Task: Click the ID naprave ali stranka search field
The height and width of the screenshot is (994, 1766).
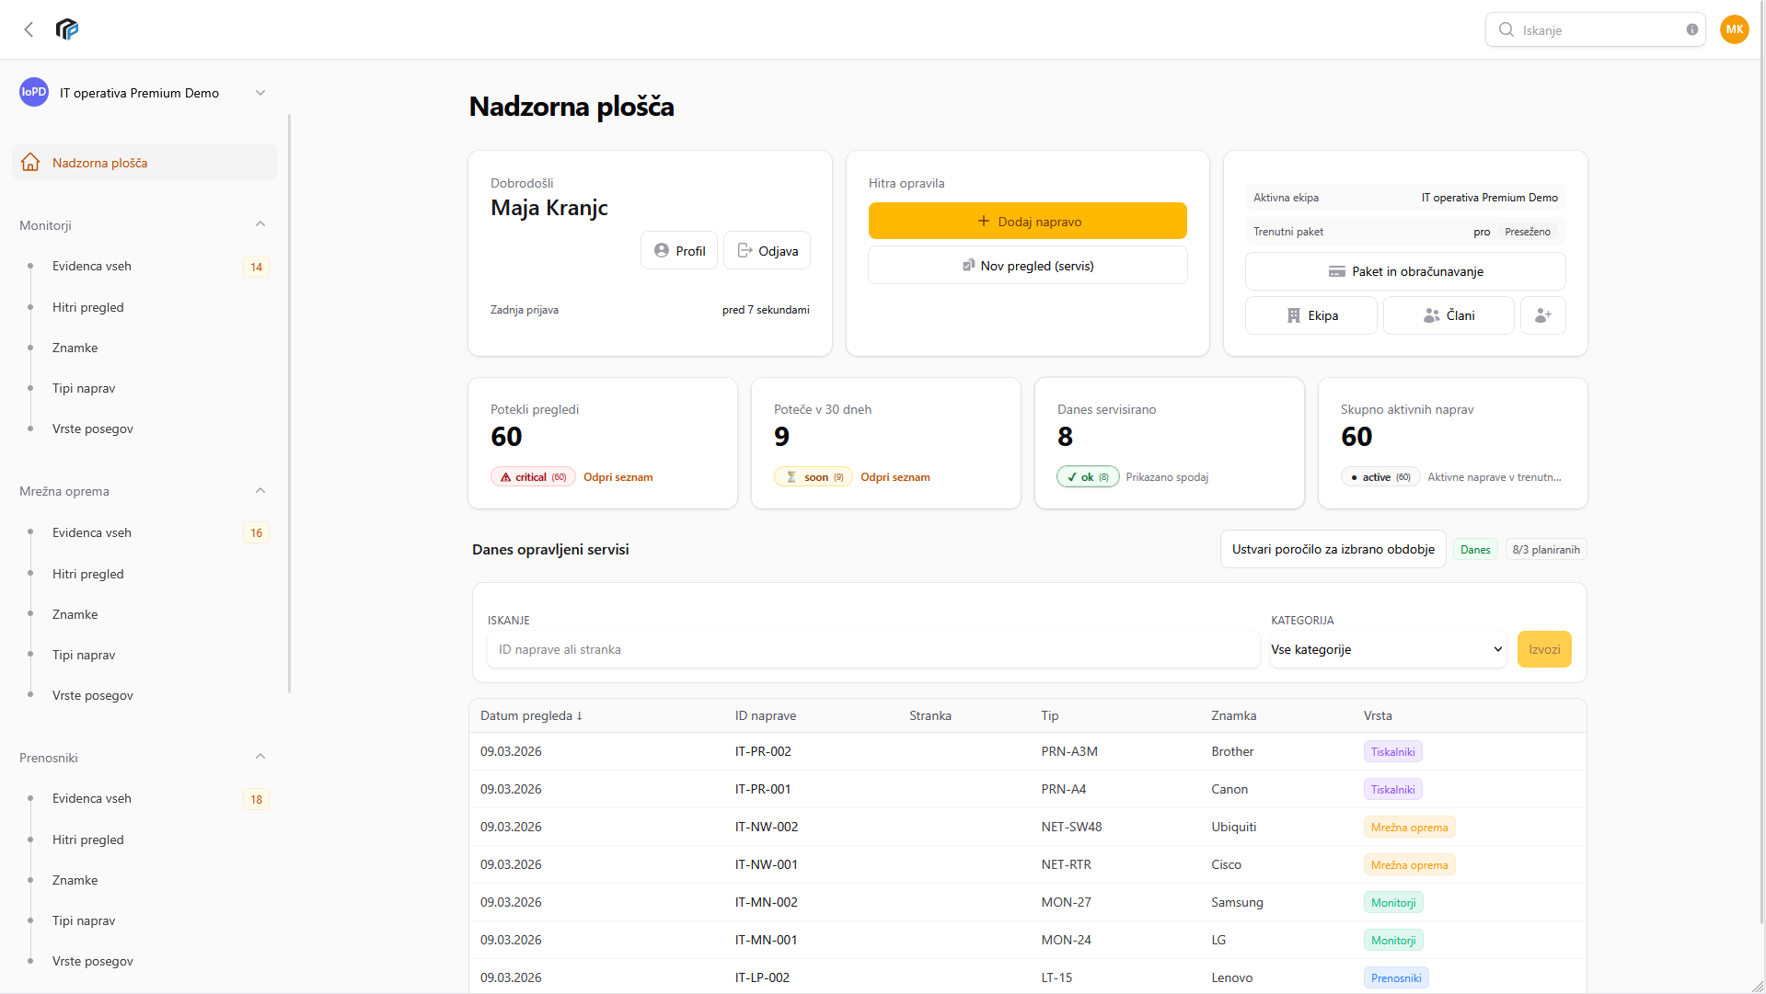Action: pyautogui.click(x=872, y=649)
